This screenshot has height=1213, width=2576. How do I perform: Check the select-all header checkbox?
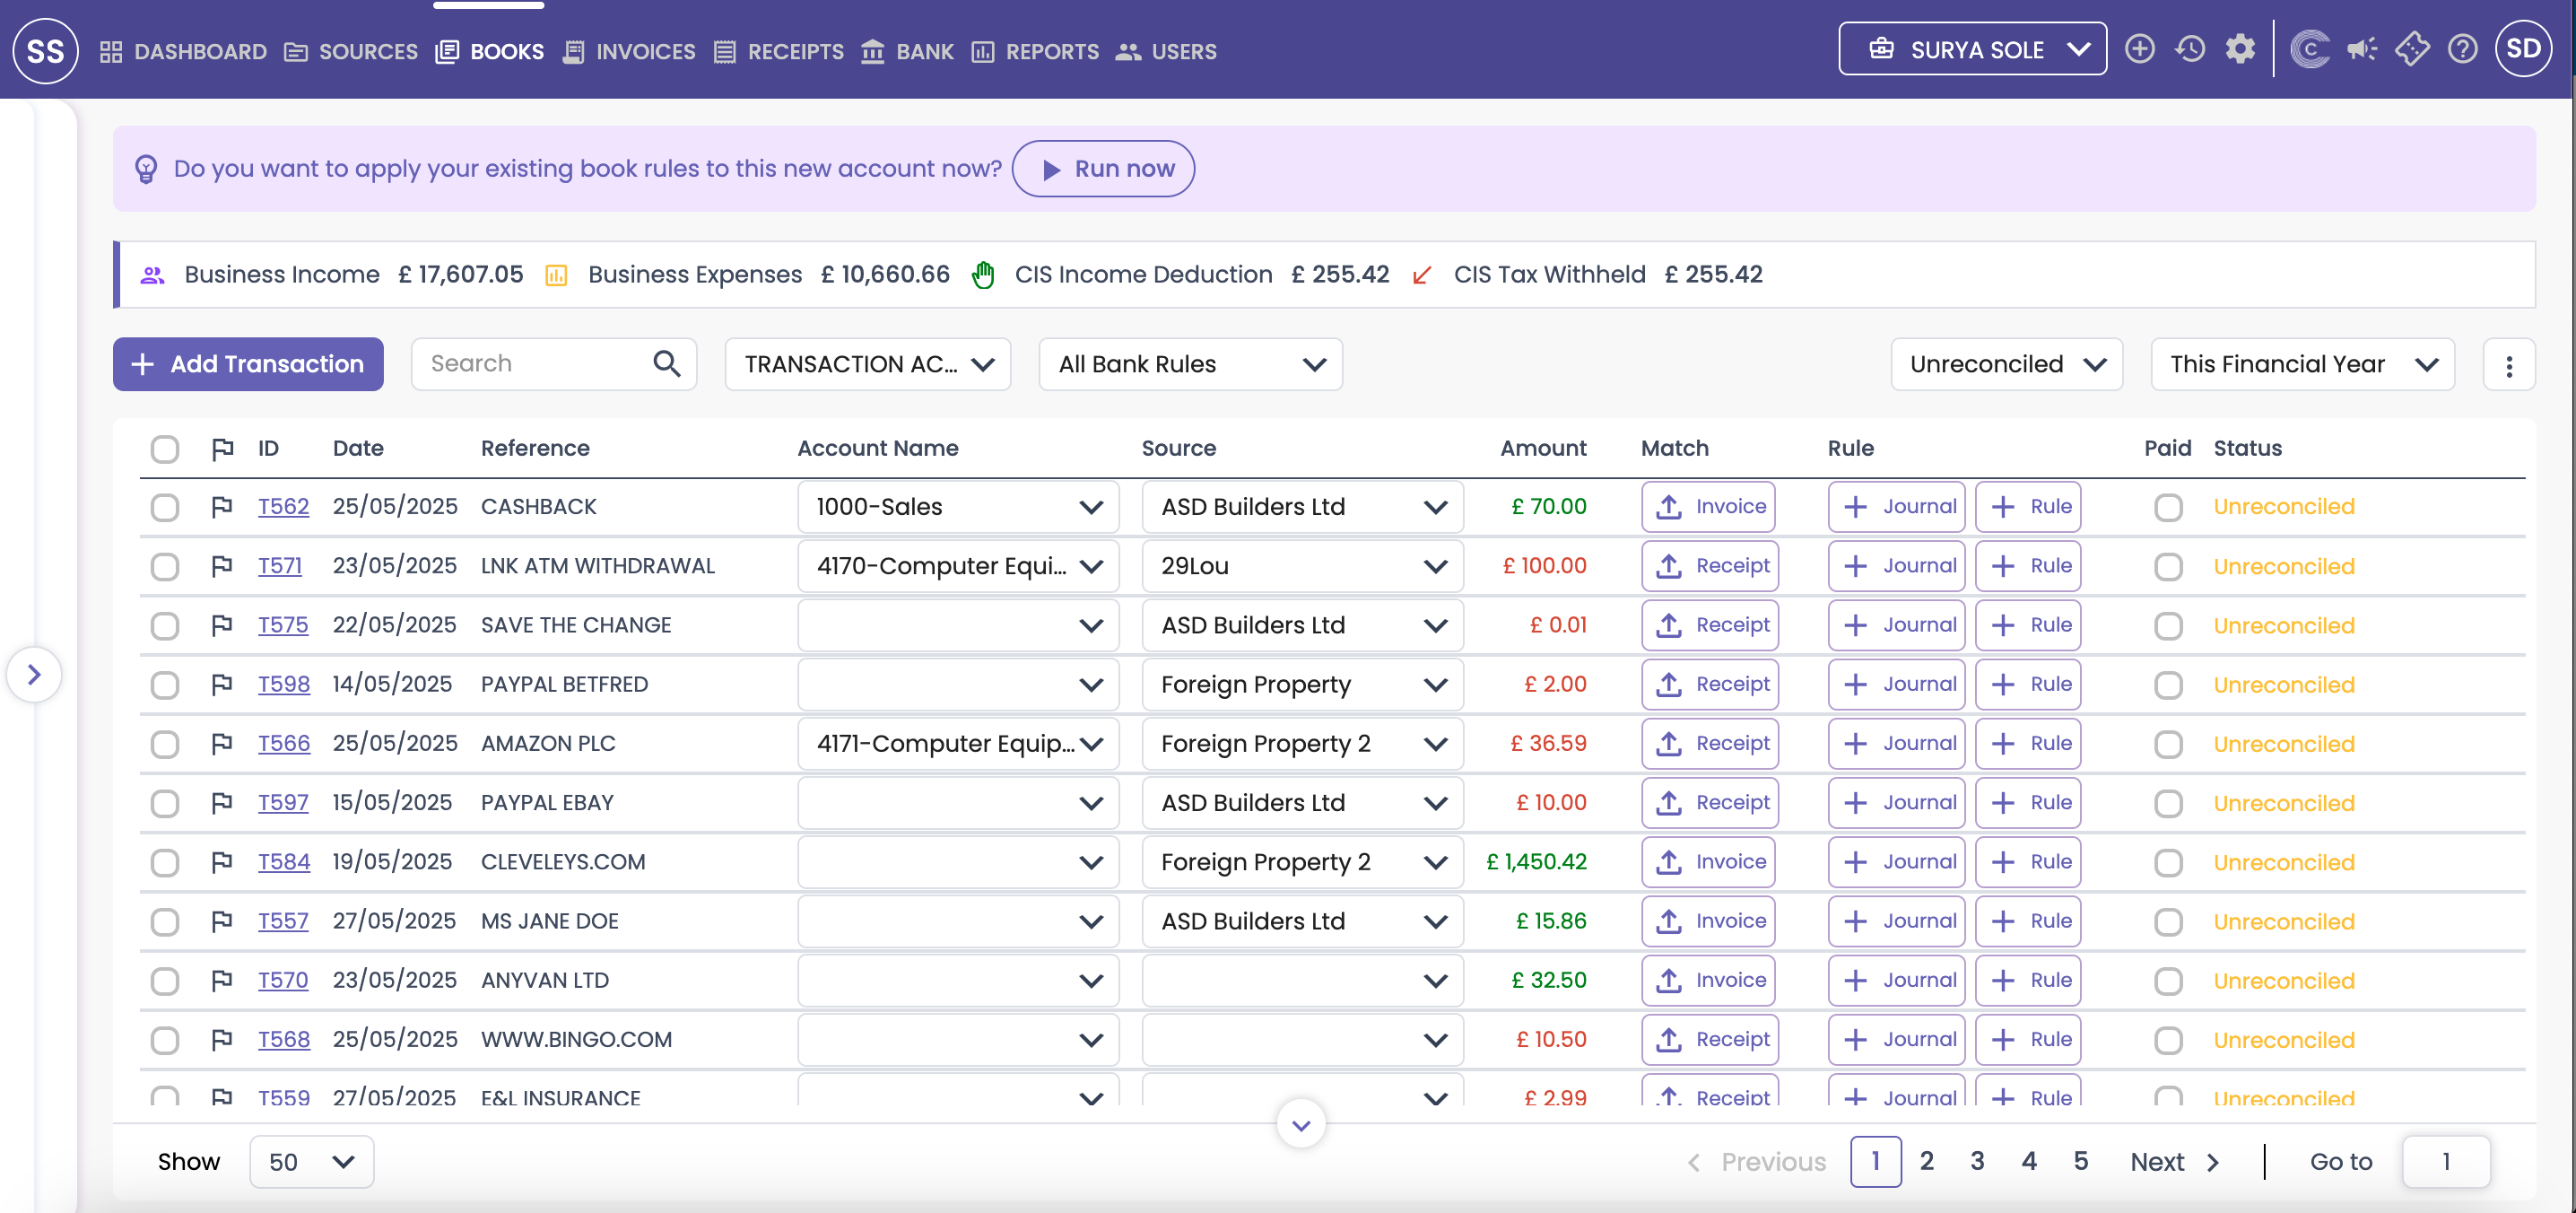[165, 449]
